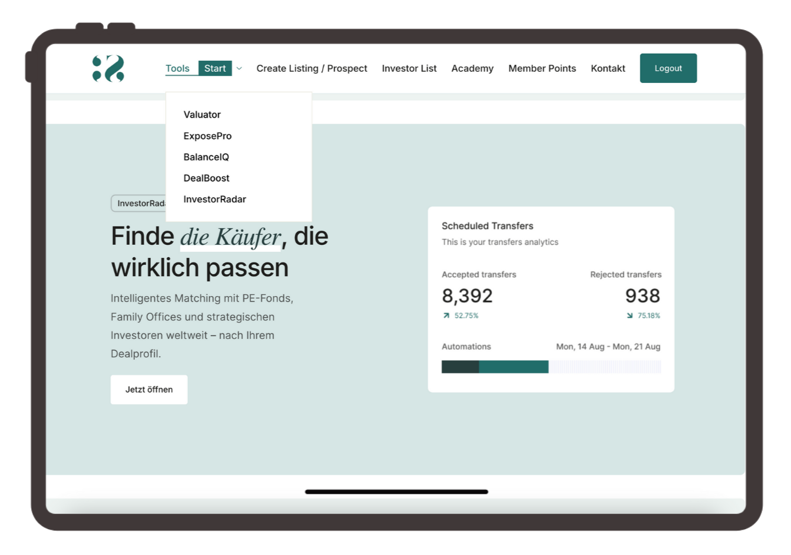Click the Start navigation item
The image size is (791, 555).
(x=215, y=69)
